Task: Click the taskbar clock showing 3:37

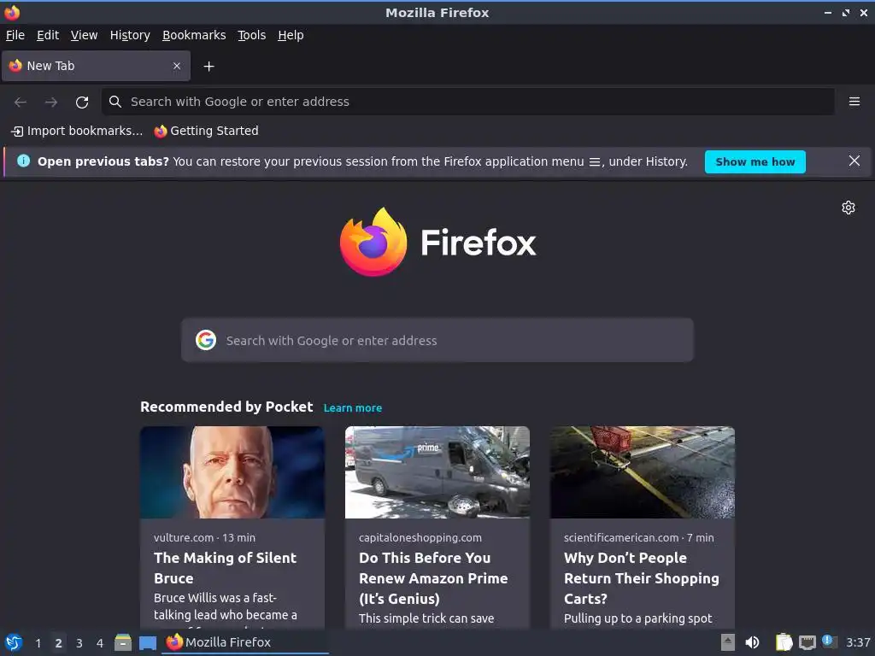Action: pyautogui.click(x=858, y=642)
